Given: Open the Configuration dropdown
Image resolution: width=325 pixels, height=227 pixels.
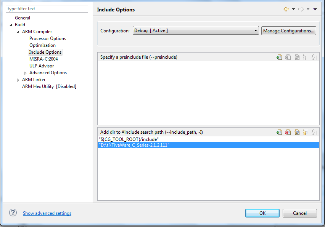Looking at the screenshot, I should (255, 30).
